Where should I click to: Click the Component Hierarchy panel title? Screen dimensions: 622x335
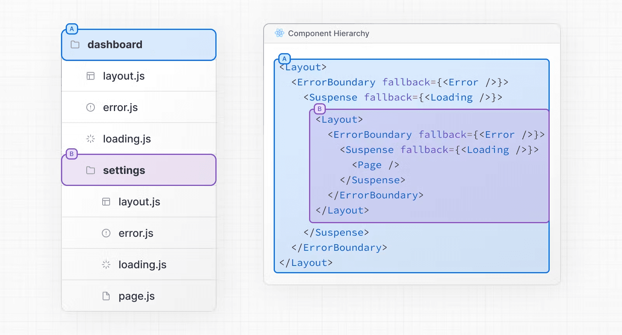328,33
